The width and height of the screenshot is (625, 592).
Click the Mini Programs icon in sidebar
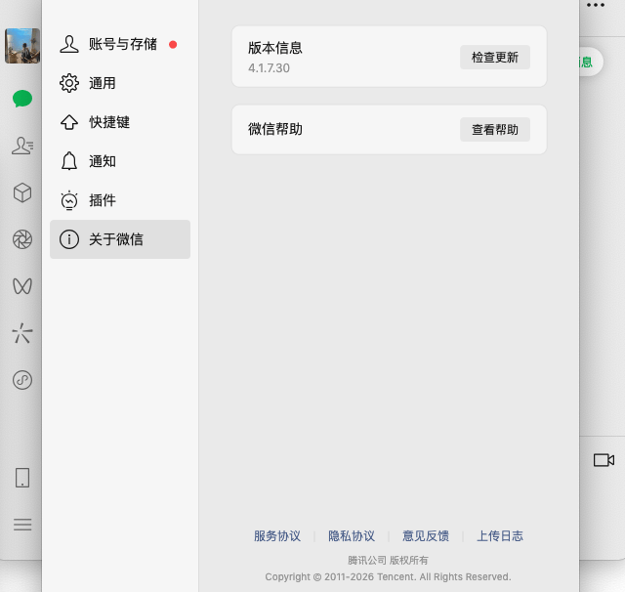click(x=21, y=380)
